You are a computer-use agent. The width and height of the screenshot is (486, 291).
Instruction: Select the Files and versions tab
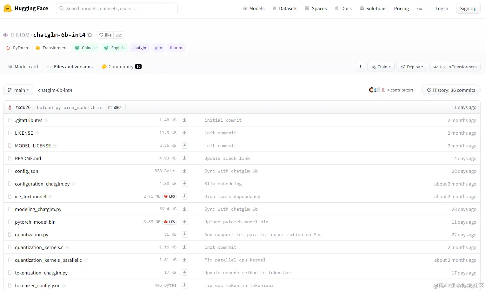[70, 66]
